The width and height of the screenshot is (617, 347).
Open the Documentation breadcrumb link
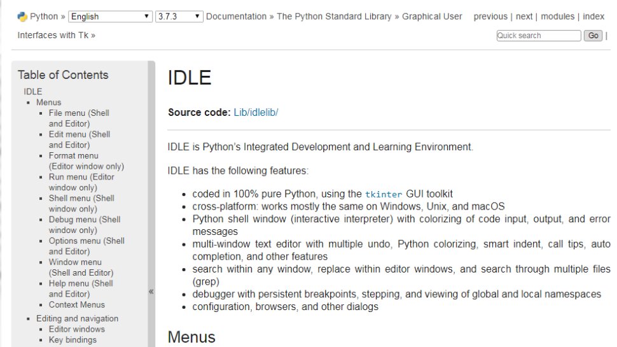click(236, 17)
